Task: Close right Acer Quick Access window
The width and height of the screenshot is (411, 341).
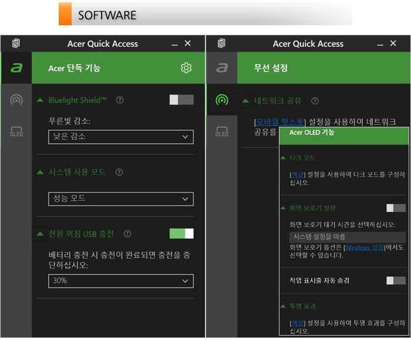Action: tap(393, 43)
